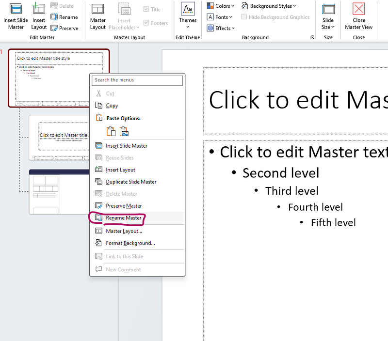388x341 pixels.
Task: Click the Preserve Master menu icon
Action: click(99, 205)
